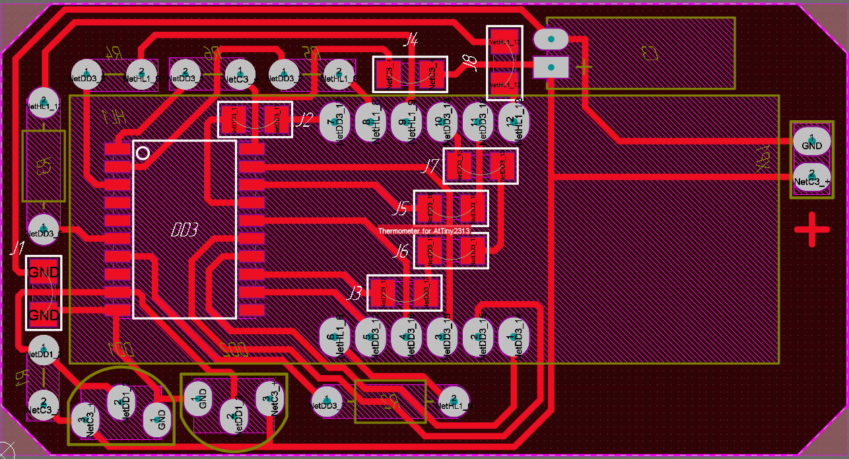This screenshot has height=459, width=849.
Task: Select the HL1 designator label
Action: pos(114,118)
